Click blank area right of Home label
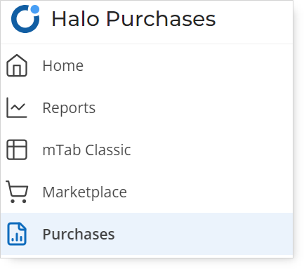Screen dimensions: 304x269 [187, 65]
